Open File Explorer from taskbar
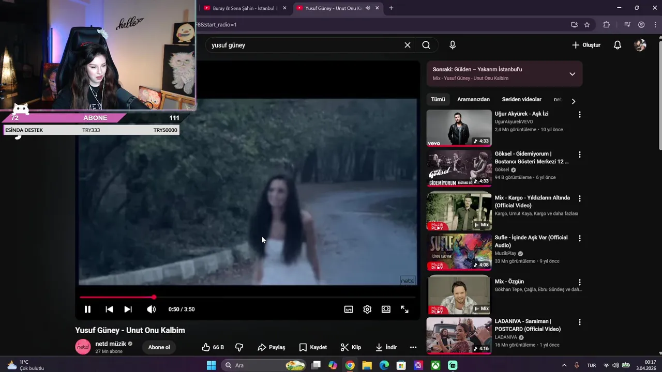Screen dimensions: 662x372 (x=367, y=365)
